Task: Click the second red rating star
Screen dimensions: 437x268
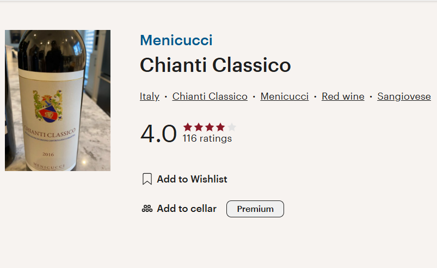Action: coord(199,127)
